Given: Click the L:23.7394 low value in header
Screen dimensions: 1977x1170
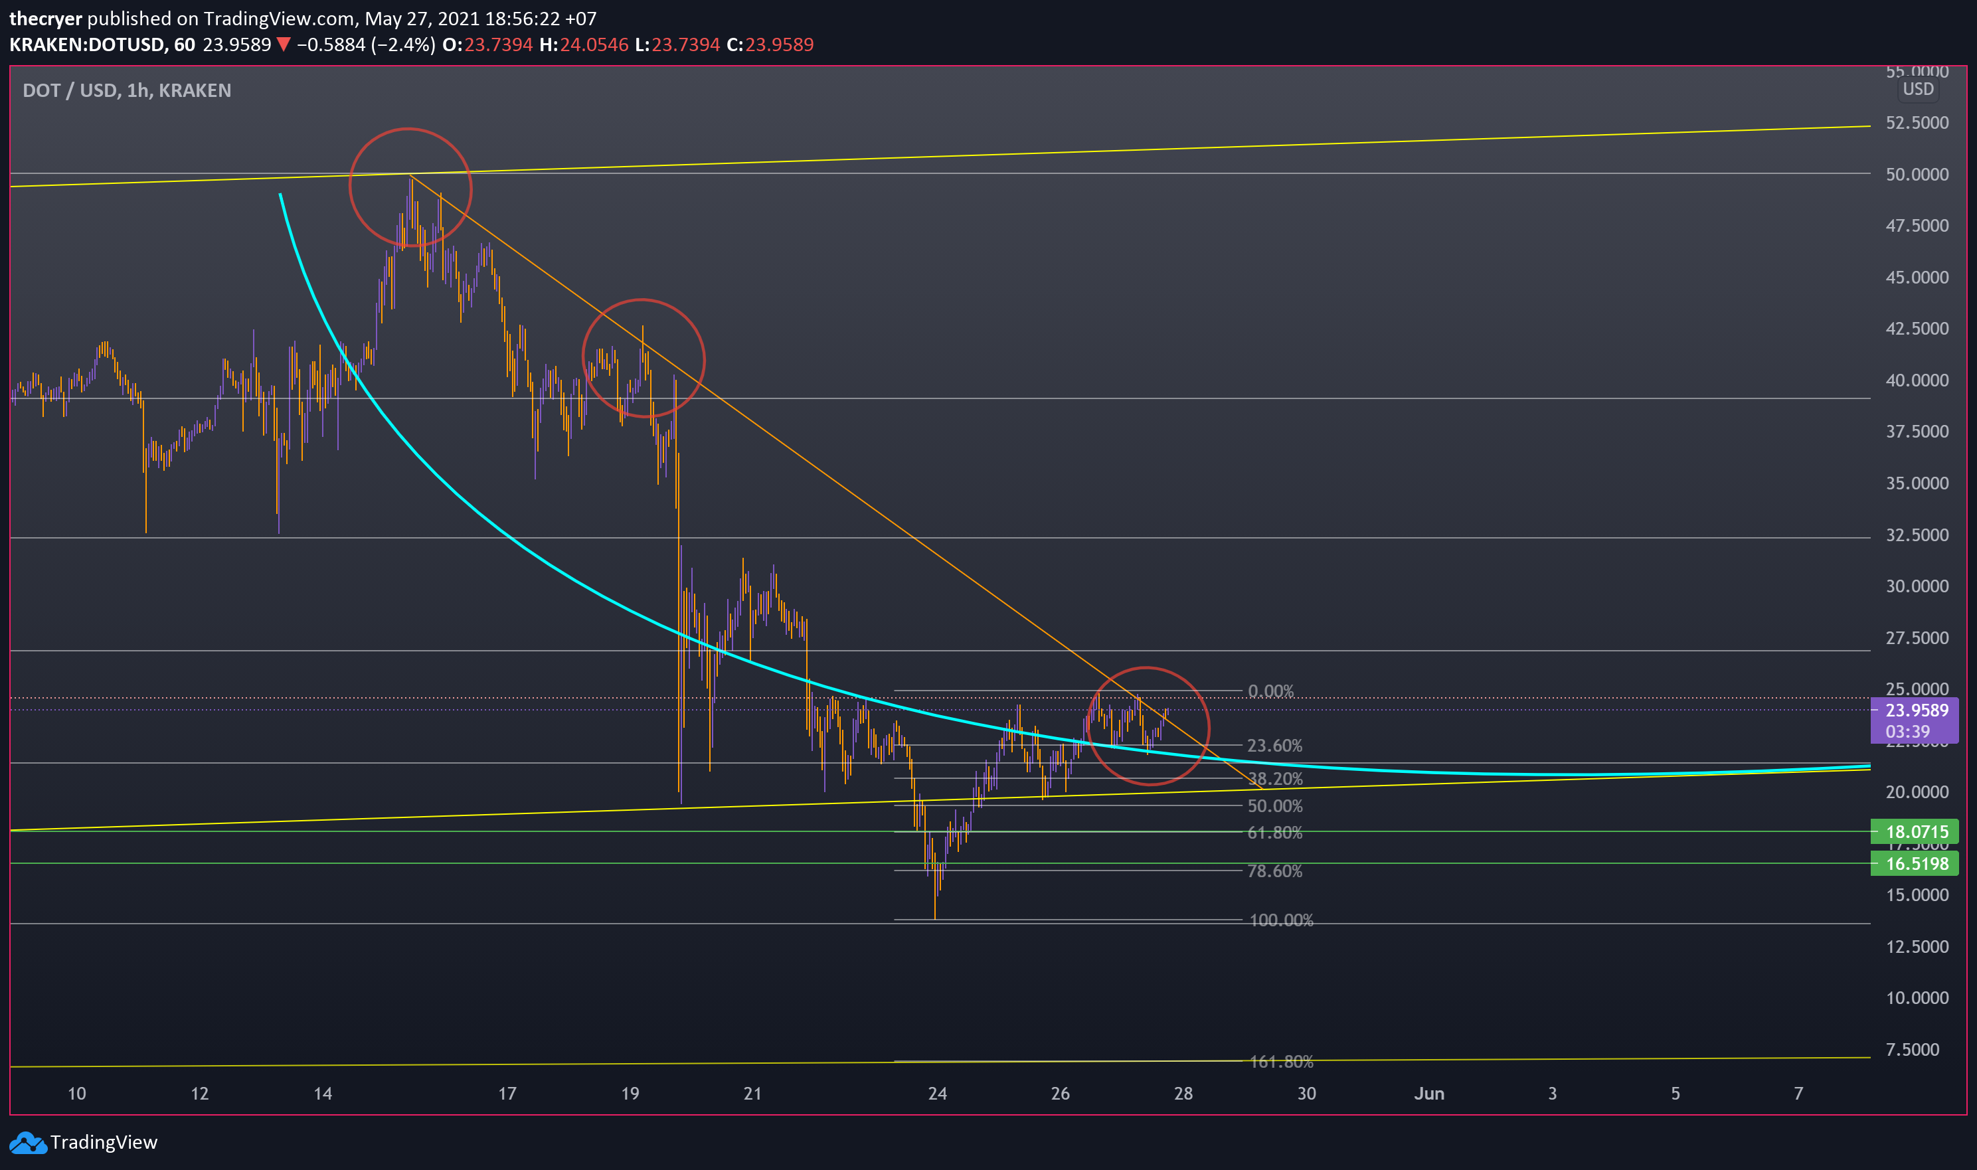Looking at the screenshot, I should (x=677, y=44).
